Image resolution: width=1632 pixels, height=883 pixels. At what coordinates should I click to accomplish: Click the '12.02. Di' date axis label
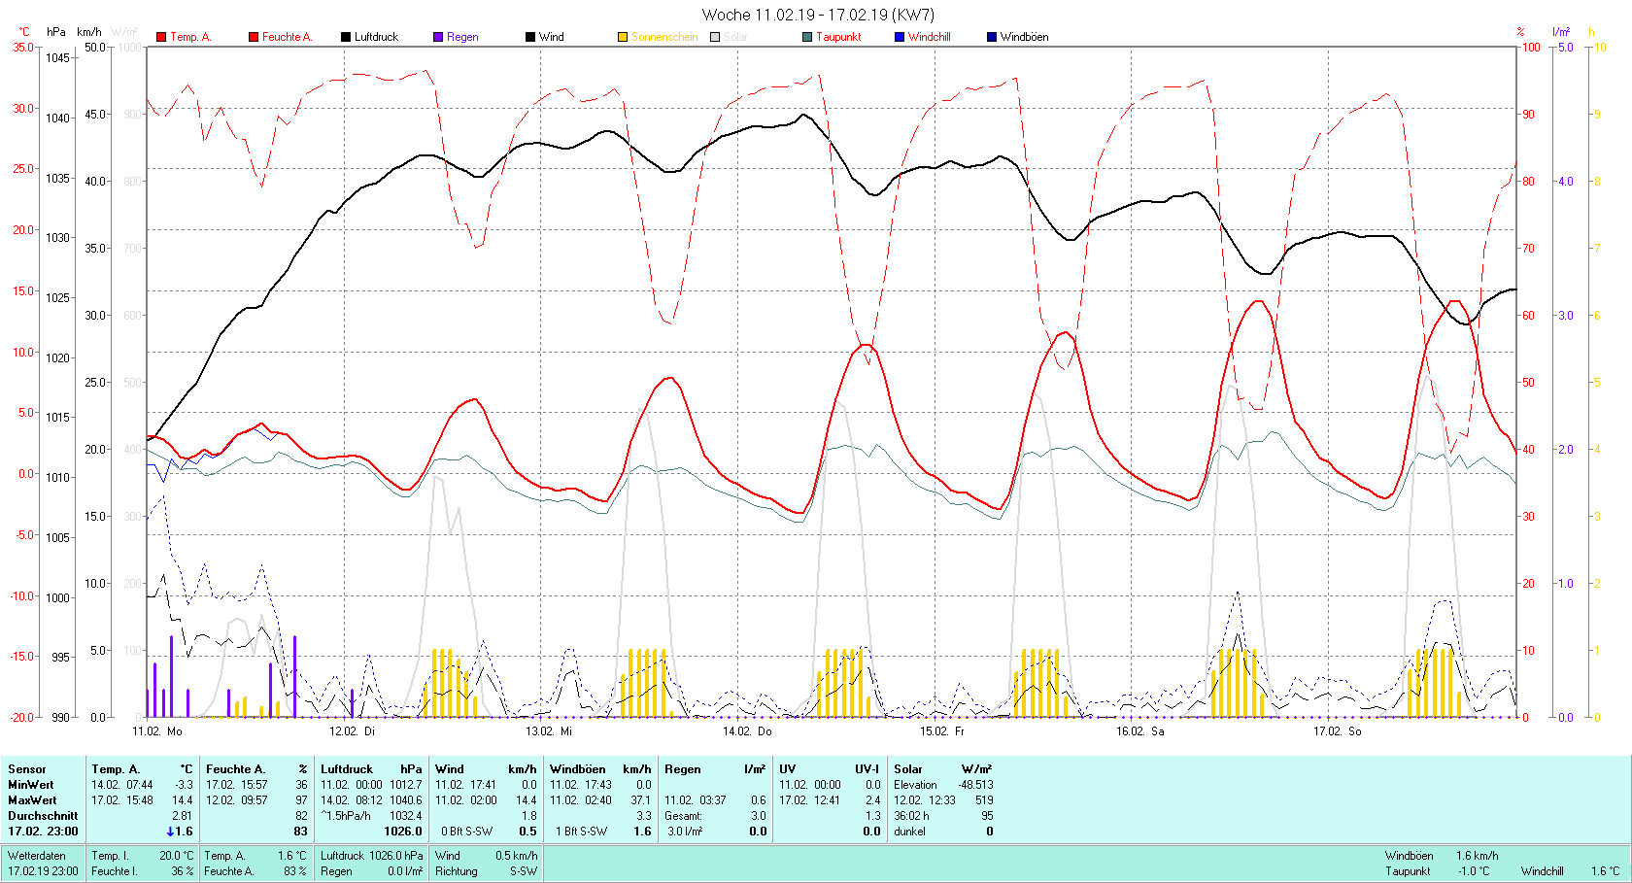tap(352, 731)
